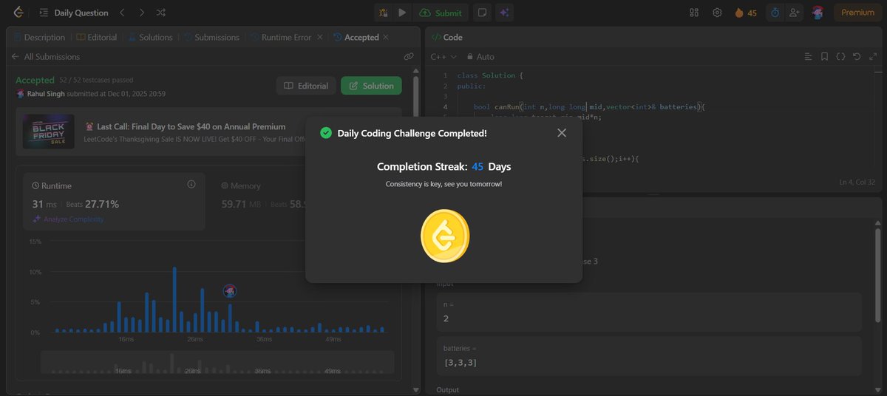Click the Code panel header
Viewport: 887px width, 396px height.
pyautogui.click(x=447, y=37)
